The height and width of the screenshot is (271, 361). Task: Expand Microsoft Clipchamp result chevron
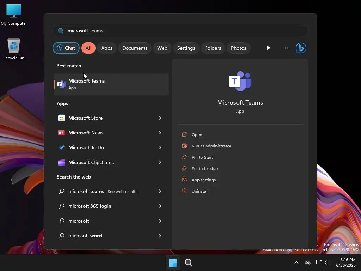(160, 162)
